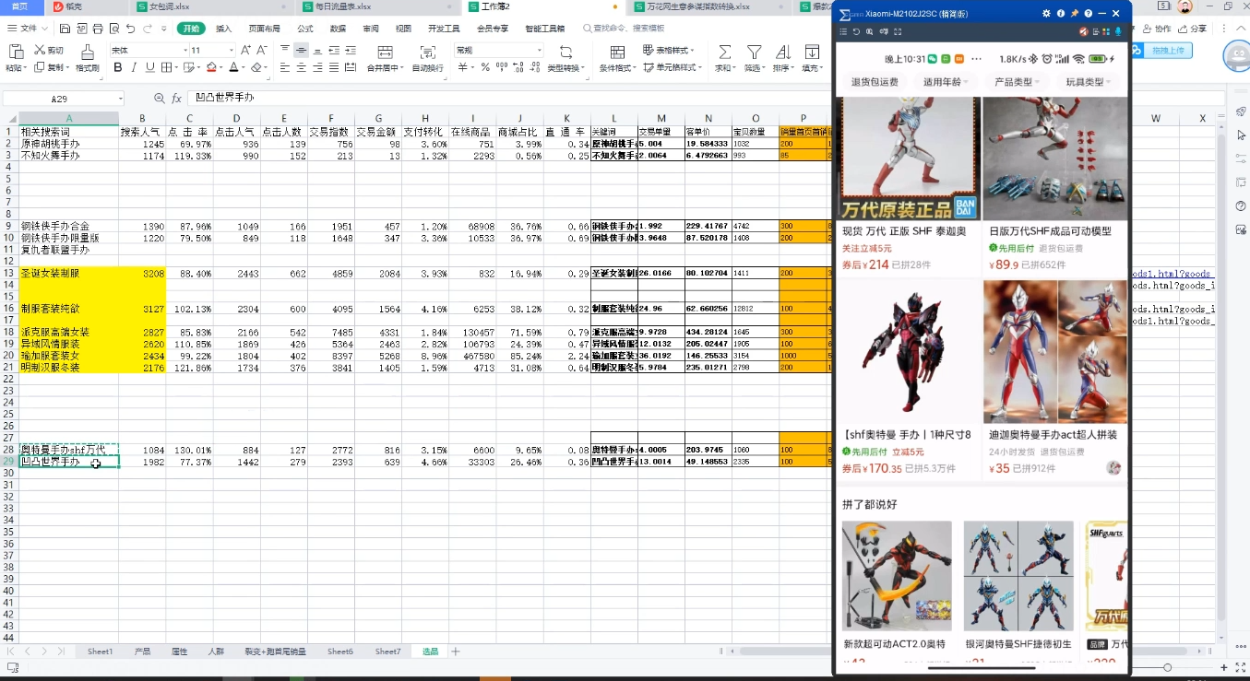Screen dimensions: 1250x681
Task: Switch to the 页面布局 ribbon tab
Action: click(x=264, y=29)
